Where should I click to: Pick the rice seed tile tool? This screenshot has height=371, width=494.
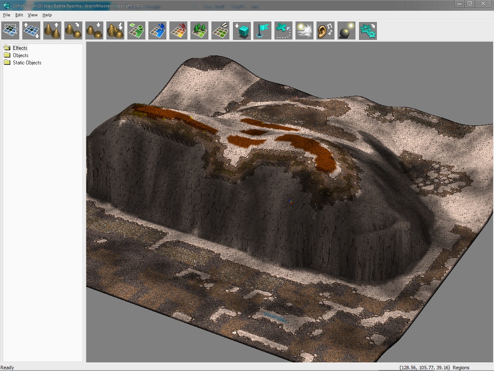click(220, 30)
